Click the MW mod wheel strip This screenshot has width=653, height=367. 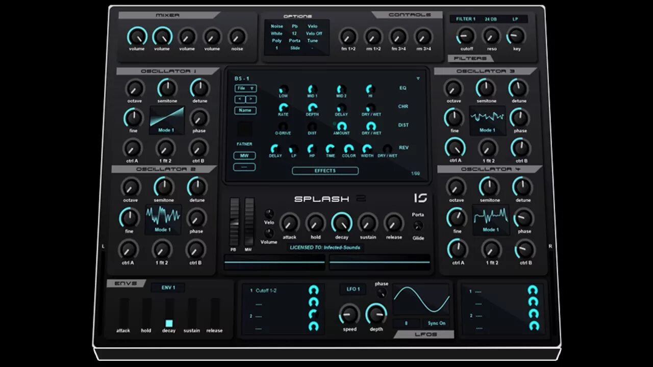click(x=249, y=222)
